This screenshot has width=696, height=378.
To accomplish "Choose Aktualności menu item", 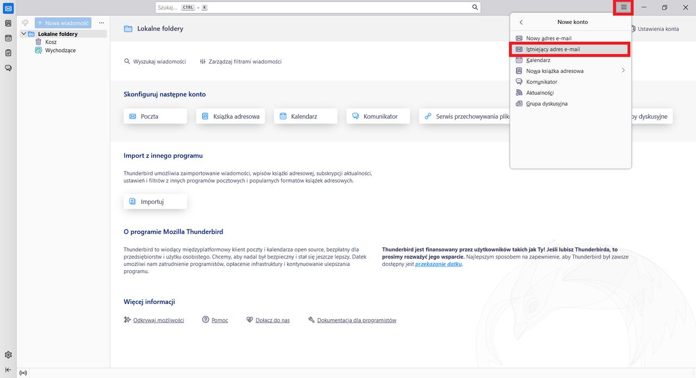I will tap(570, 93).
